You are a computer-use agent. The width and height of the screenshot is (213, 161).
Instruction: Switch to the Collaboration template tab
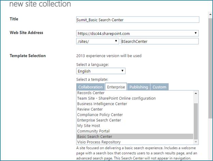pyautogui.click(x=90, y=87)
